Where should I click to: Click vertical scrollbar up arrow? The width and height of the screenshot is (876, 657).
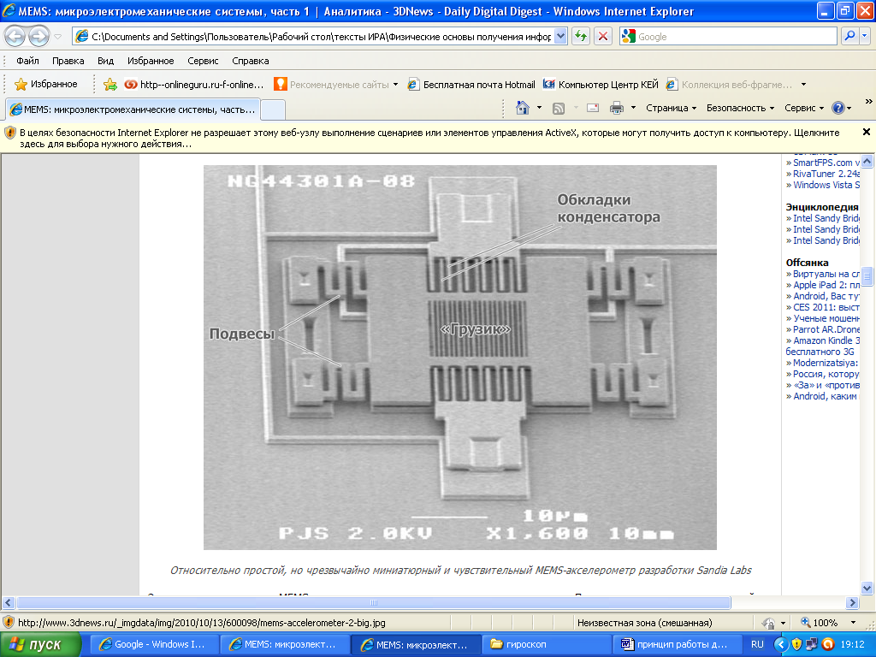tap(867, 161)
